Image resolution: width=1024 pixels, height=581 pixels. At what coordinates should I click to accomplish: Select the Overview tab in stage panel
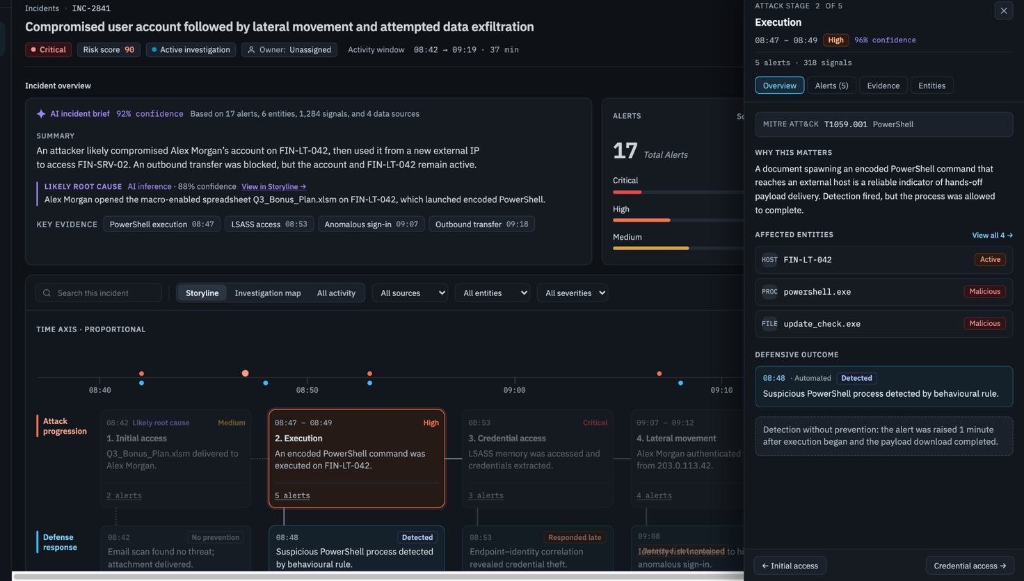(x=779, y=85)
